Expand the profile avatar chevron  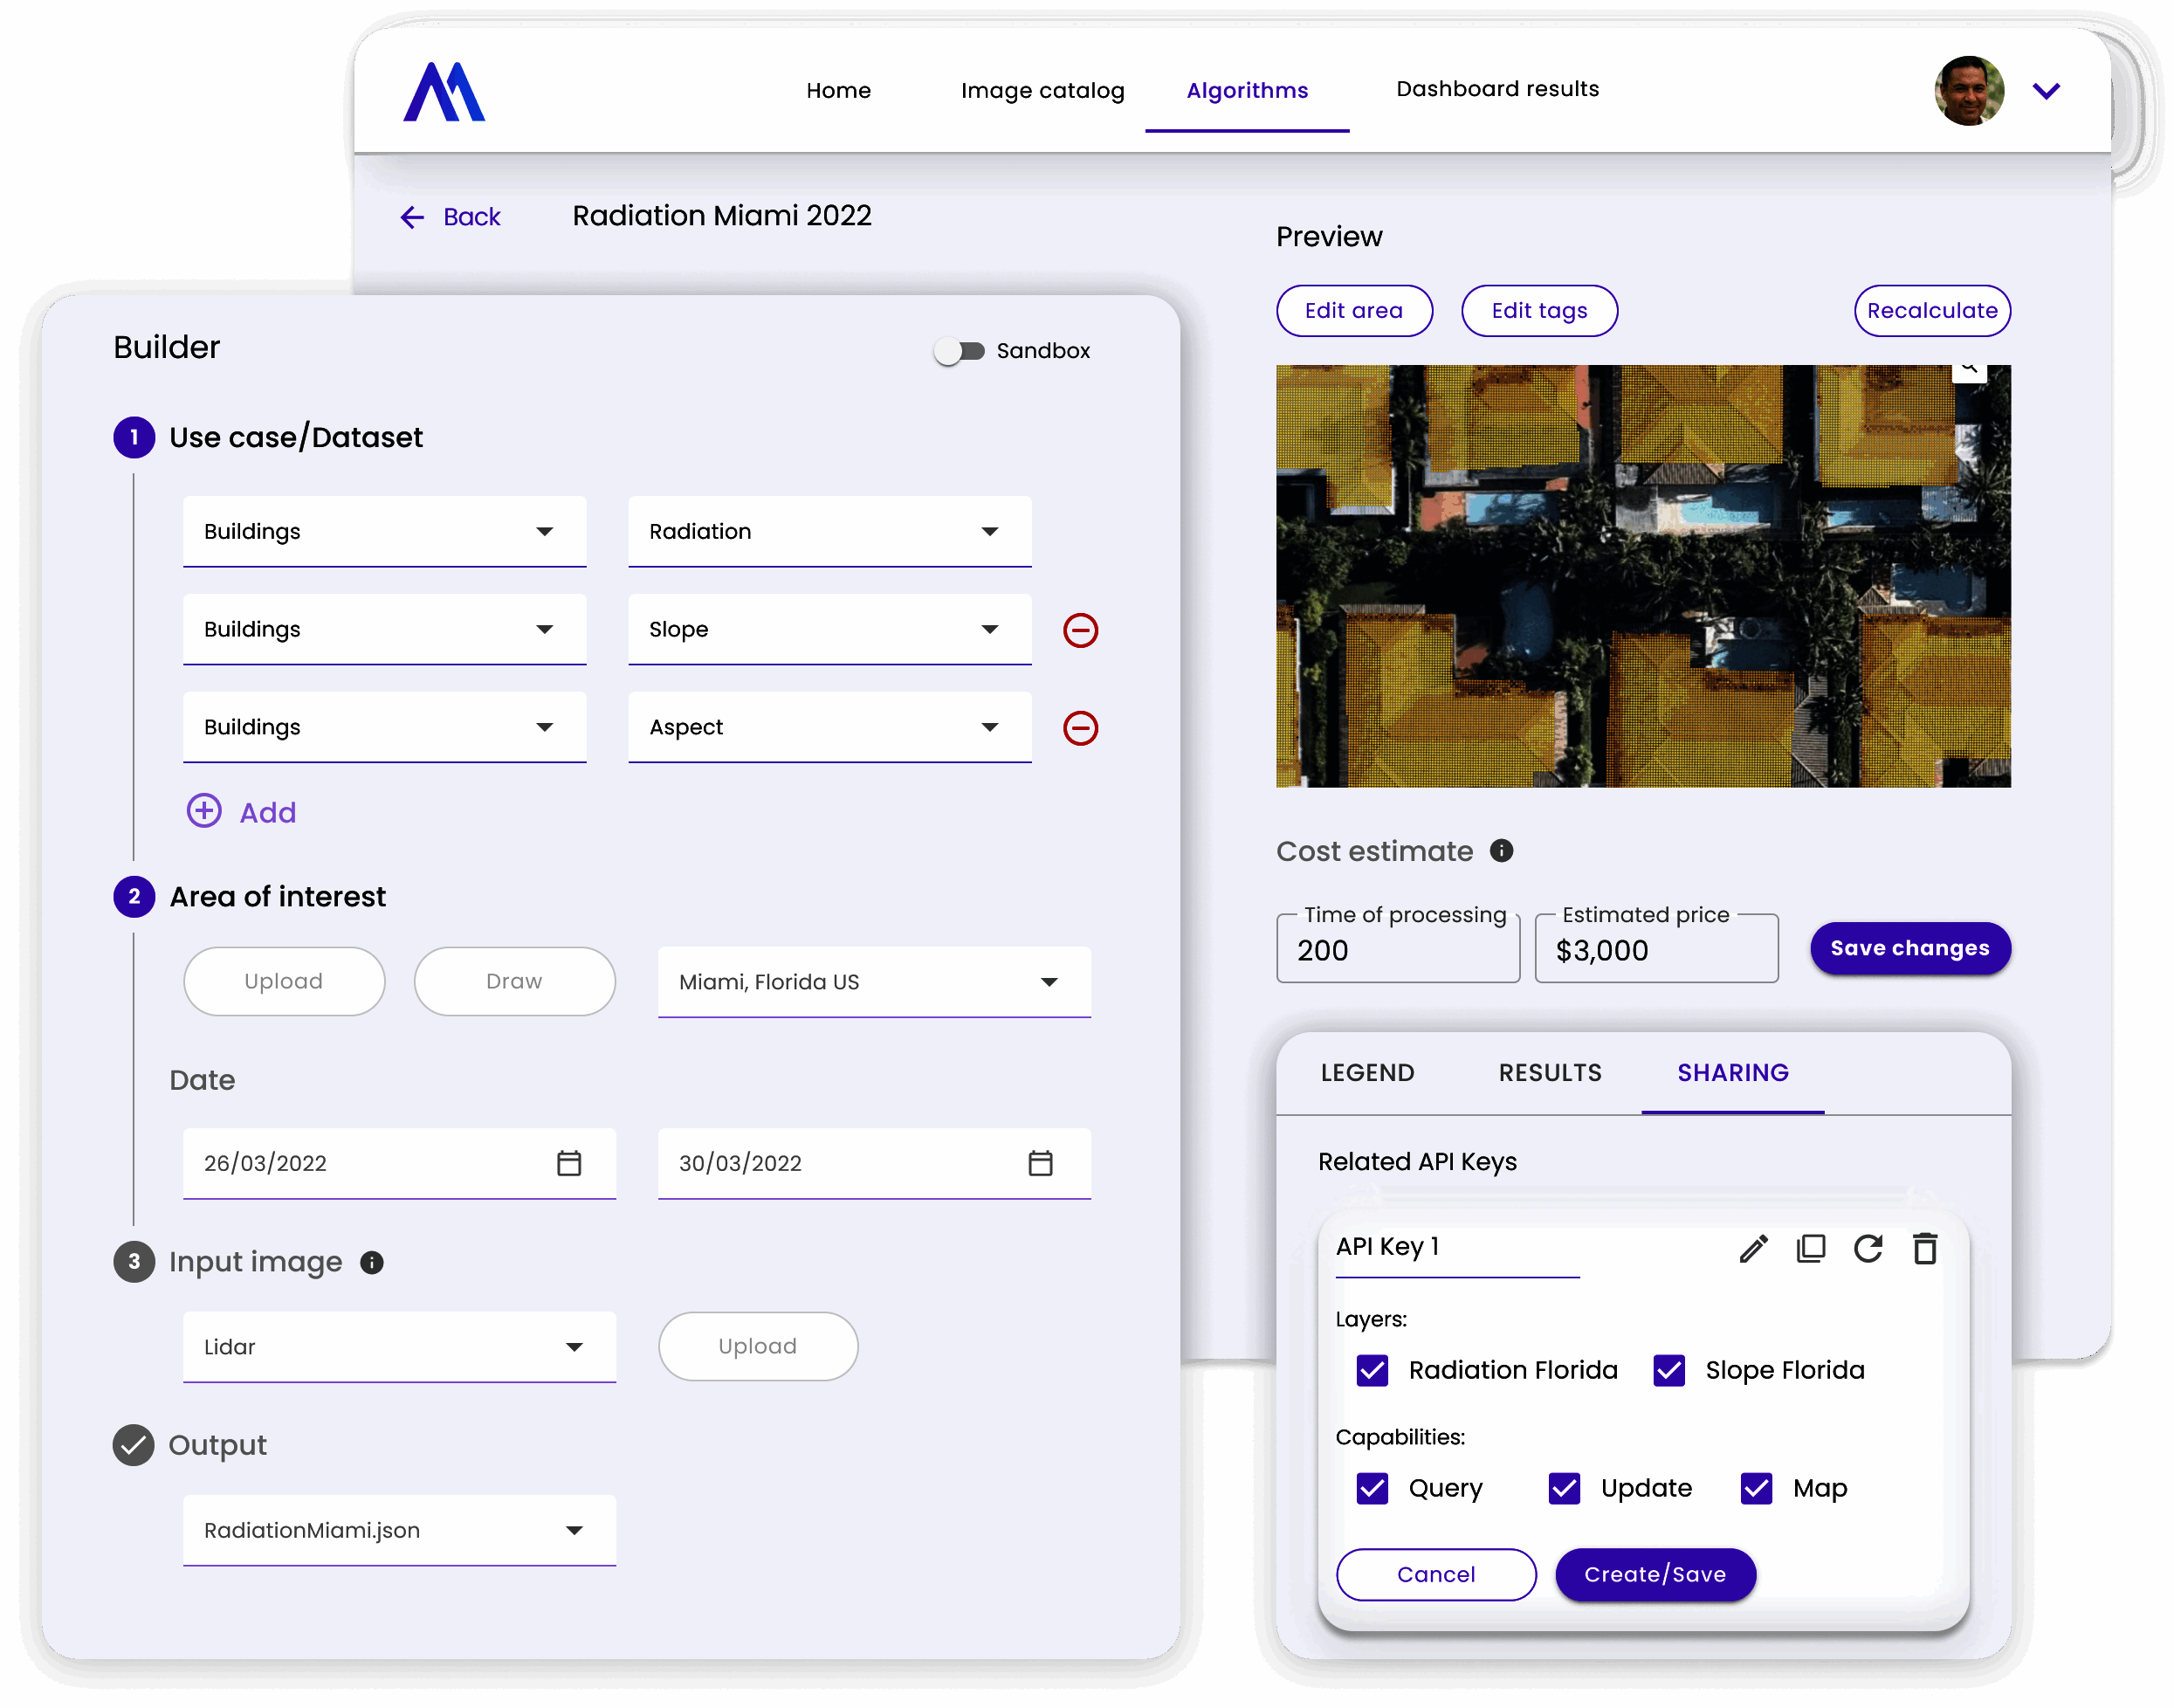click(2046, 90)
